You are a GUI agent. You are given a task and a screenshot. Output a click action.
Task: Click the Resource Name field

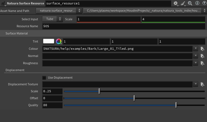[x=124, y=26]
